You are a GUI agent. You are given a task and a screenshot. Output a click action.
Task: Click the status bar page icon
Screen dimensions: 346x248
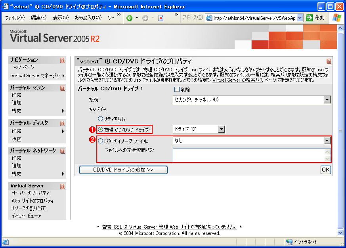pos(6,242)
